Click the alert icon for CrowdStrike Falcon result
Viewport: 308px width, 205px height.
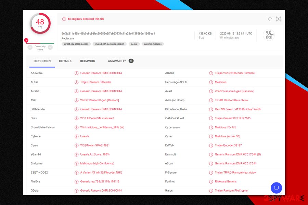click(76, 127)
